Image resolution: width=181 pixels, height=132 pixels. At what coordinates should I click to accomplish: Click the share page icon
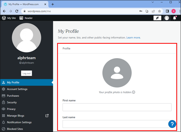(x=153, y=11)
